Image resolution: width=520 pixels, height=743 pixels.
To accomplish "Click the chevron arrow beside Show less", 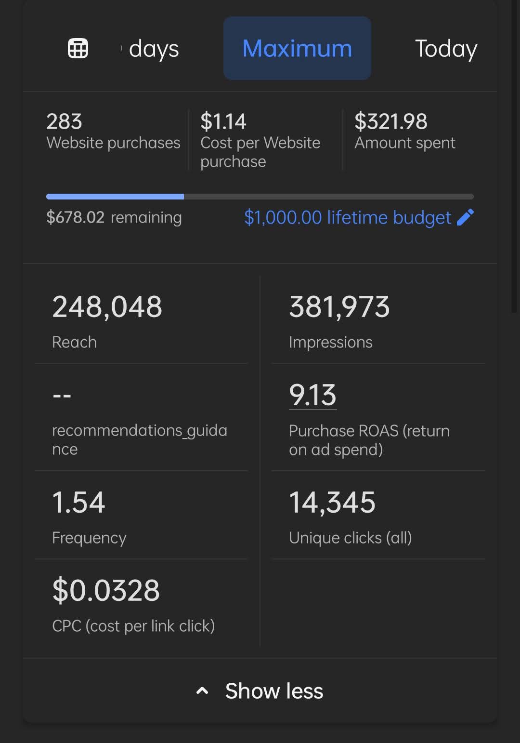I will click(x=202, y=691).
